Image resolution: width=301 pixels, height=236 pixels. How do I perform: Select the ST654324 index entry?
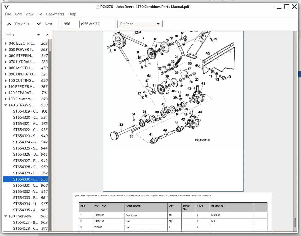coord(26,142)
